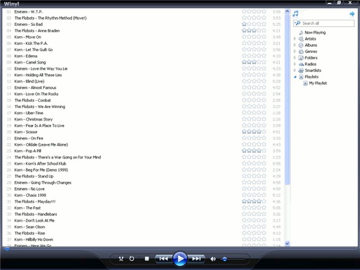This screenshot has width=360, height=270.
Task: Click the Play button
Action: (180, 259)
